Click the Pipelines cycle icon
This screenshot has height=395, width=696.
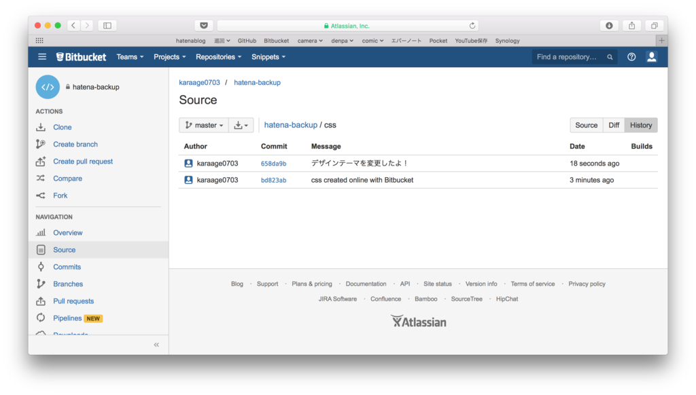41,318
